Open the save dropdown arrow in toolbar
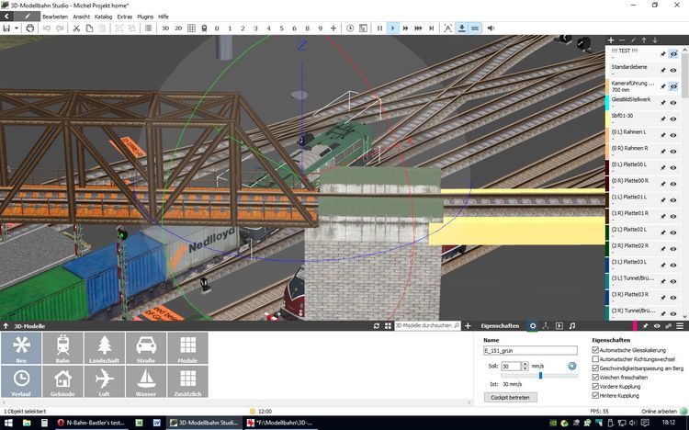Image resolution: width=689 pixels, height=430 pixels. coord(16,28)
